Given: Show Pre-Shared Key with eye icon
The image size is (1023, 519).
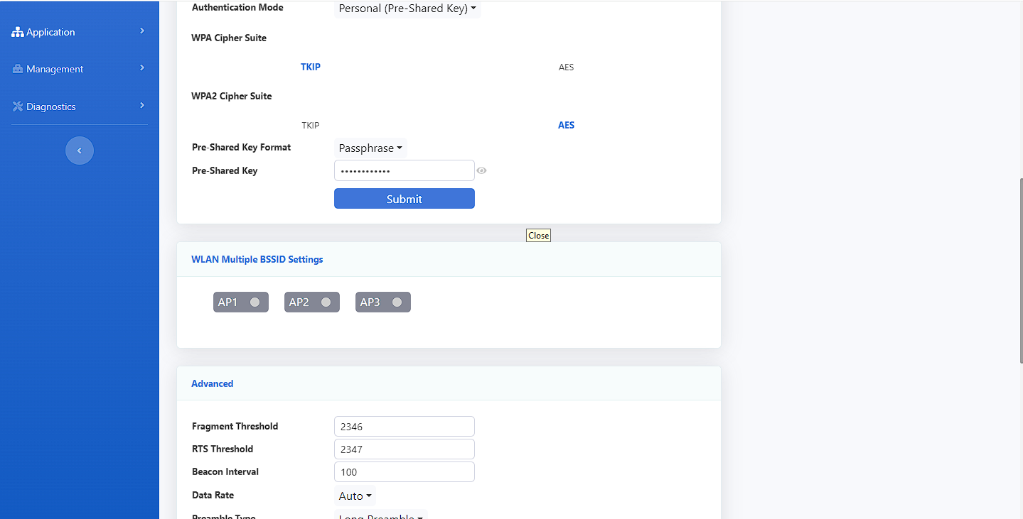Looking at the screenshot, I should point(481,170).
